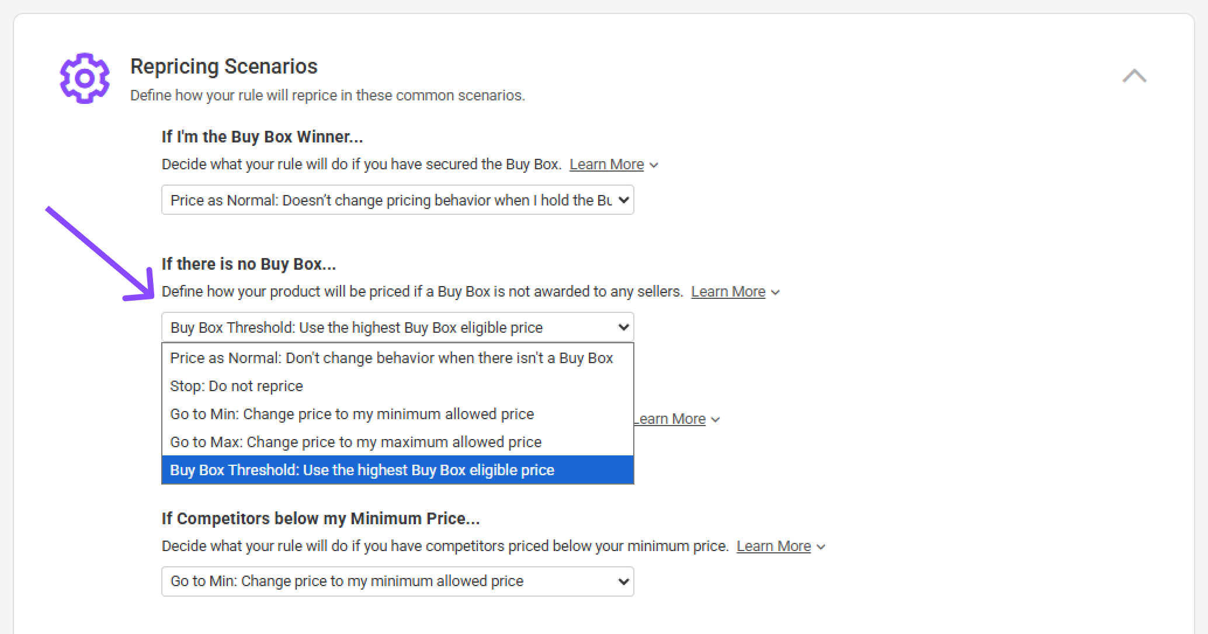Viewport: 1208px width, 634px height.
Task: Open the no Buy Box dropdown
Action: 397,328
